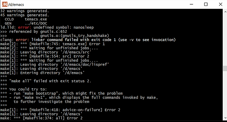Screen dimensions: 227x122
Task: Click the red error text after clang
Action: click(x=22, y=40)
